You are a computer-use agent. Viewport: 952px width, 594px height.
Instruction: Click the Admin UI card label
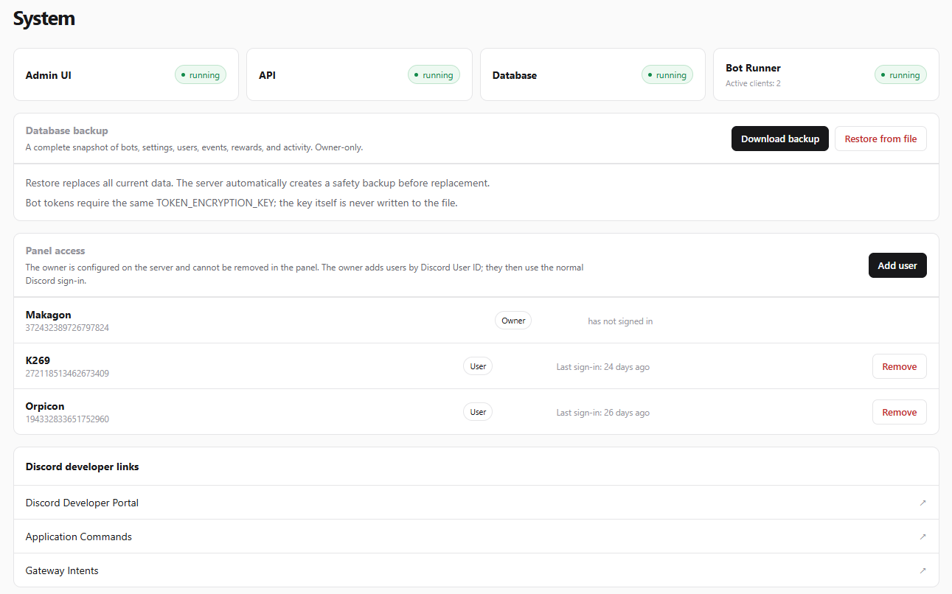point(49,75)
